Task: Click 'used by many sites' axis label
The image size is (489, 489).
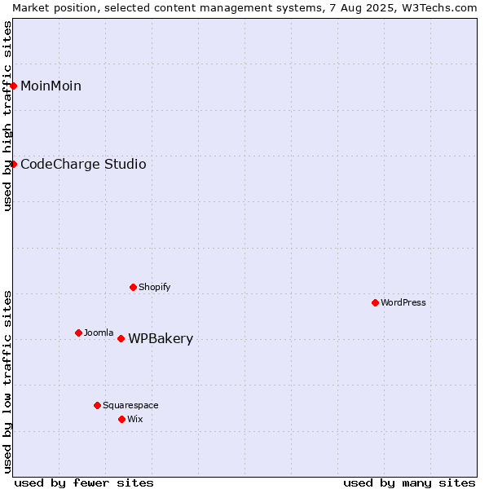Action: tap(409, 483)
